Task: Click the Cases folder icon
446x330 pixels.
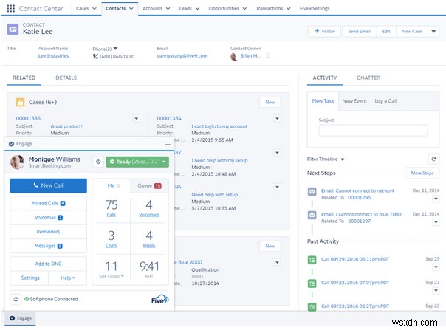Action: coord(20,103)
